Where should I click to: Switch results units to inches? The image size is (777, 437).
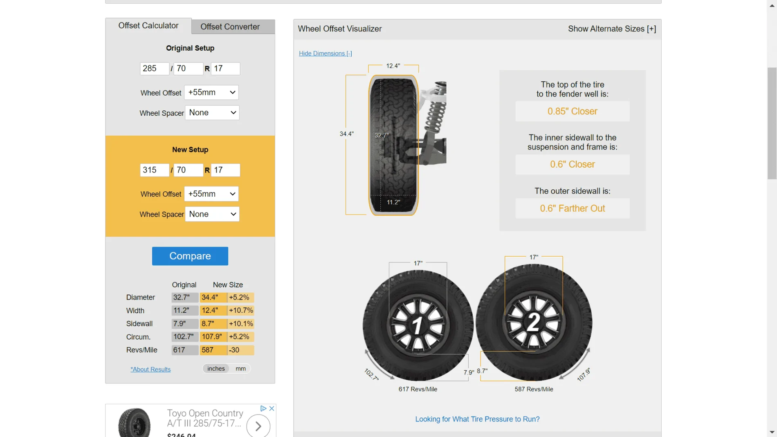pos(216,369)
